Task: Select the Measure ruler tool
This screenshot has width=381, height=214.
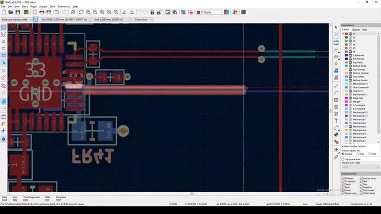Action: pyautogui.click(x=336, y=157)
